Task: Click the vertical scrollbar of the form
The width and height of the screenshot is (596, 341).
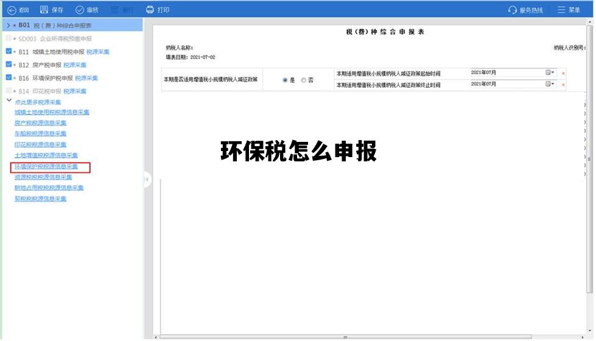Action: tap(589, 160)
